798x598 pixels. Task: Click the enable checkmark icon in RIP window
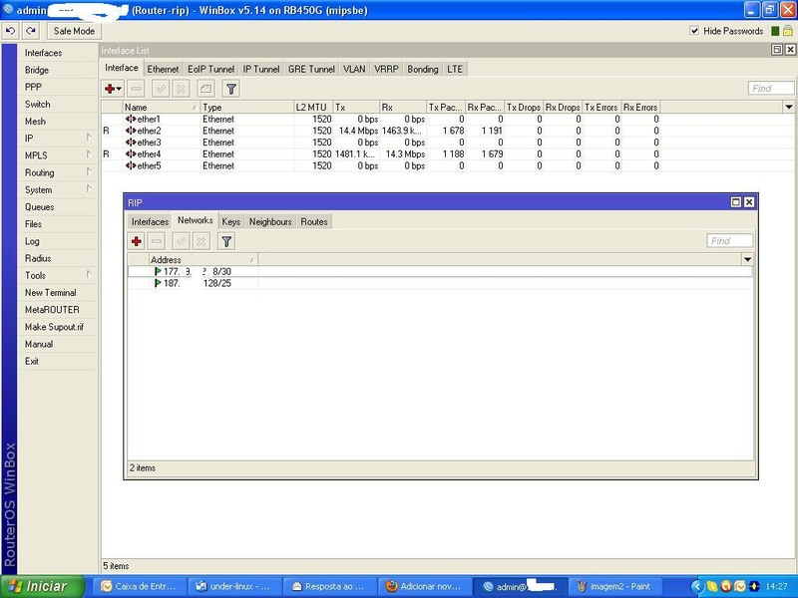[182, 241]
